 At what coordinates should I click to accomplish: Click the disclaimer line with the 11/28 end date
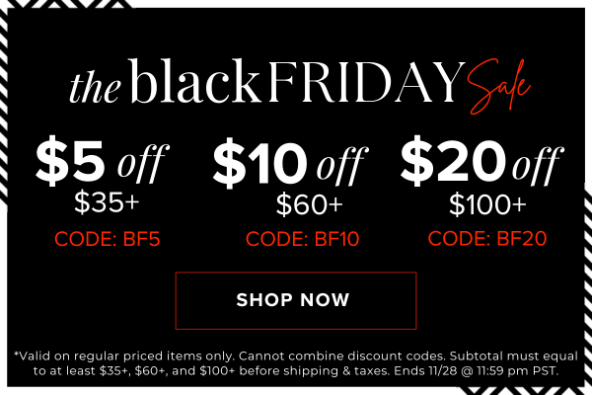coord(295,371)
